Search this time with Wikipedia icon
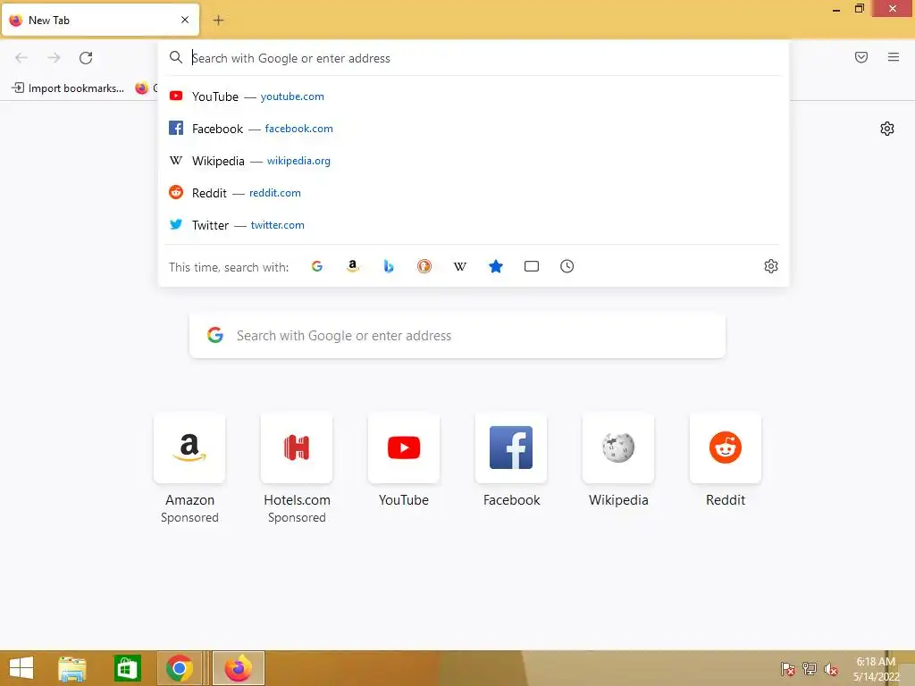Viewport: 915px width, 686px height. click(x=460, y=266)
